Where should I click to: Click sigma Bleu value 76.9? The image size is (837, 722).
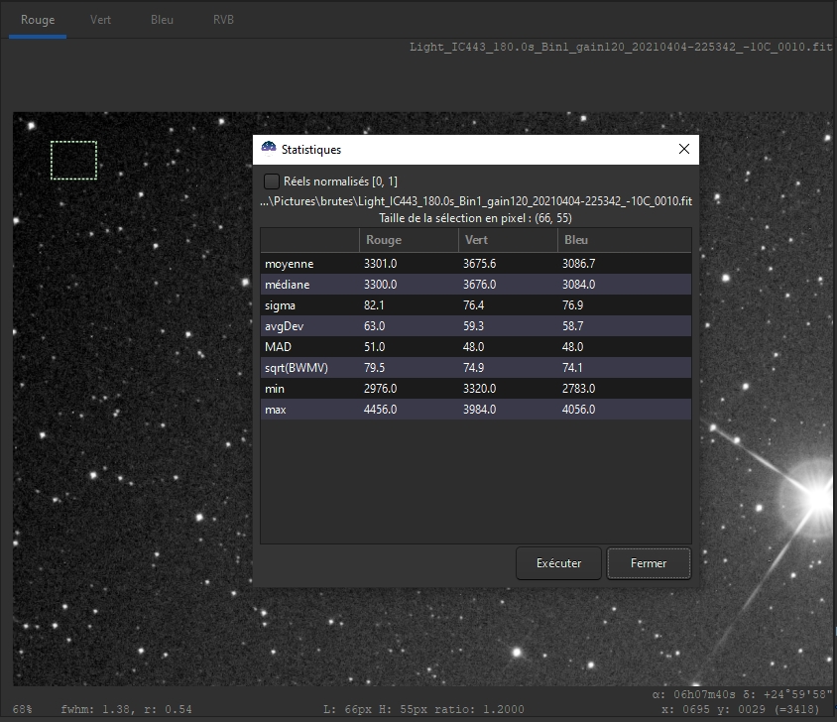[573, 305]
